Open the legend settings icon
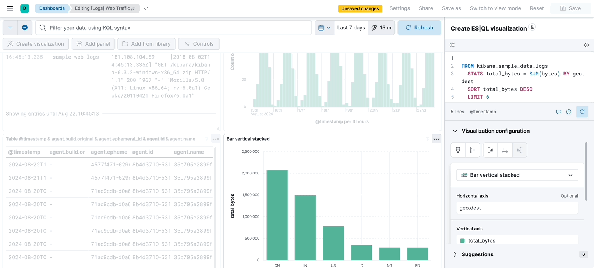Screen dimensions: 594x268 point(473,150)
